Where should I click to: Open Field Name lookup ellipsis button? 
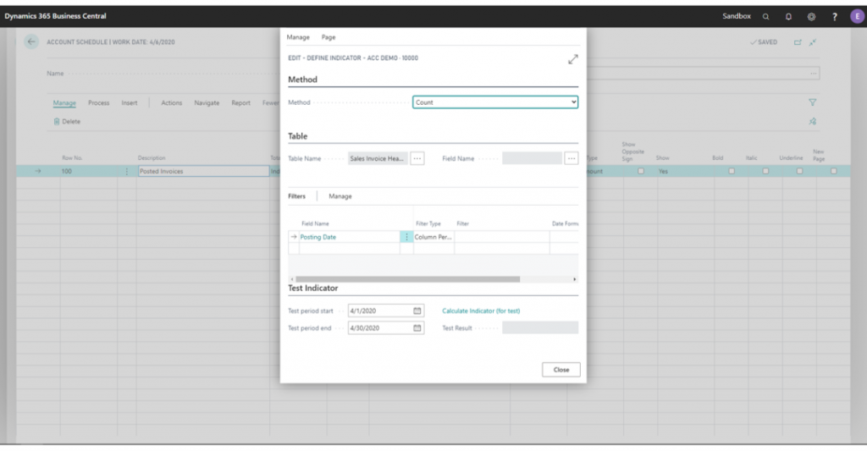point(572,158)
